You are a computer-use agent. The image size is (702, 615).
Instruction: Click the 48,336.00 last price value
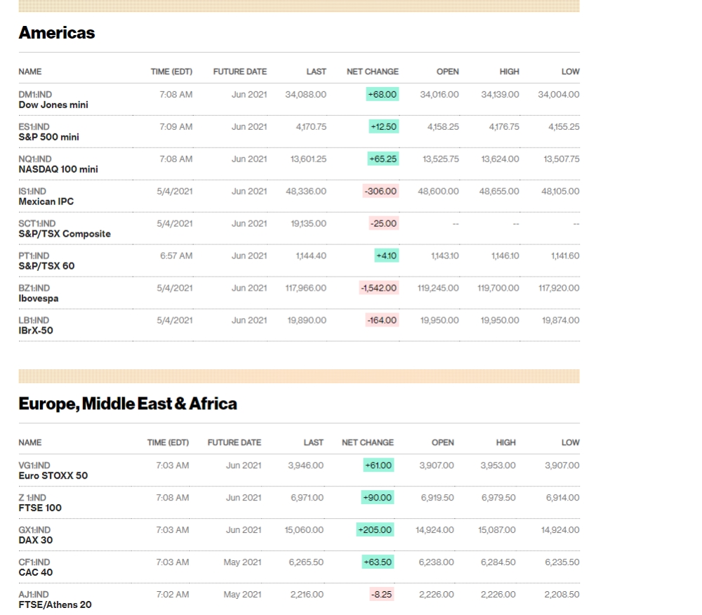coord(306,191)
